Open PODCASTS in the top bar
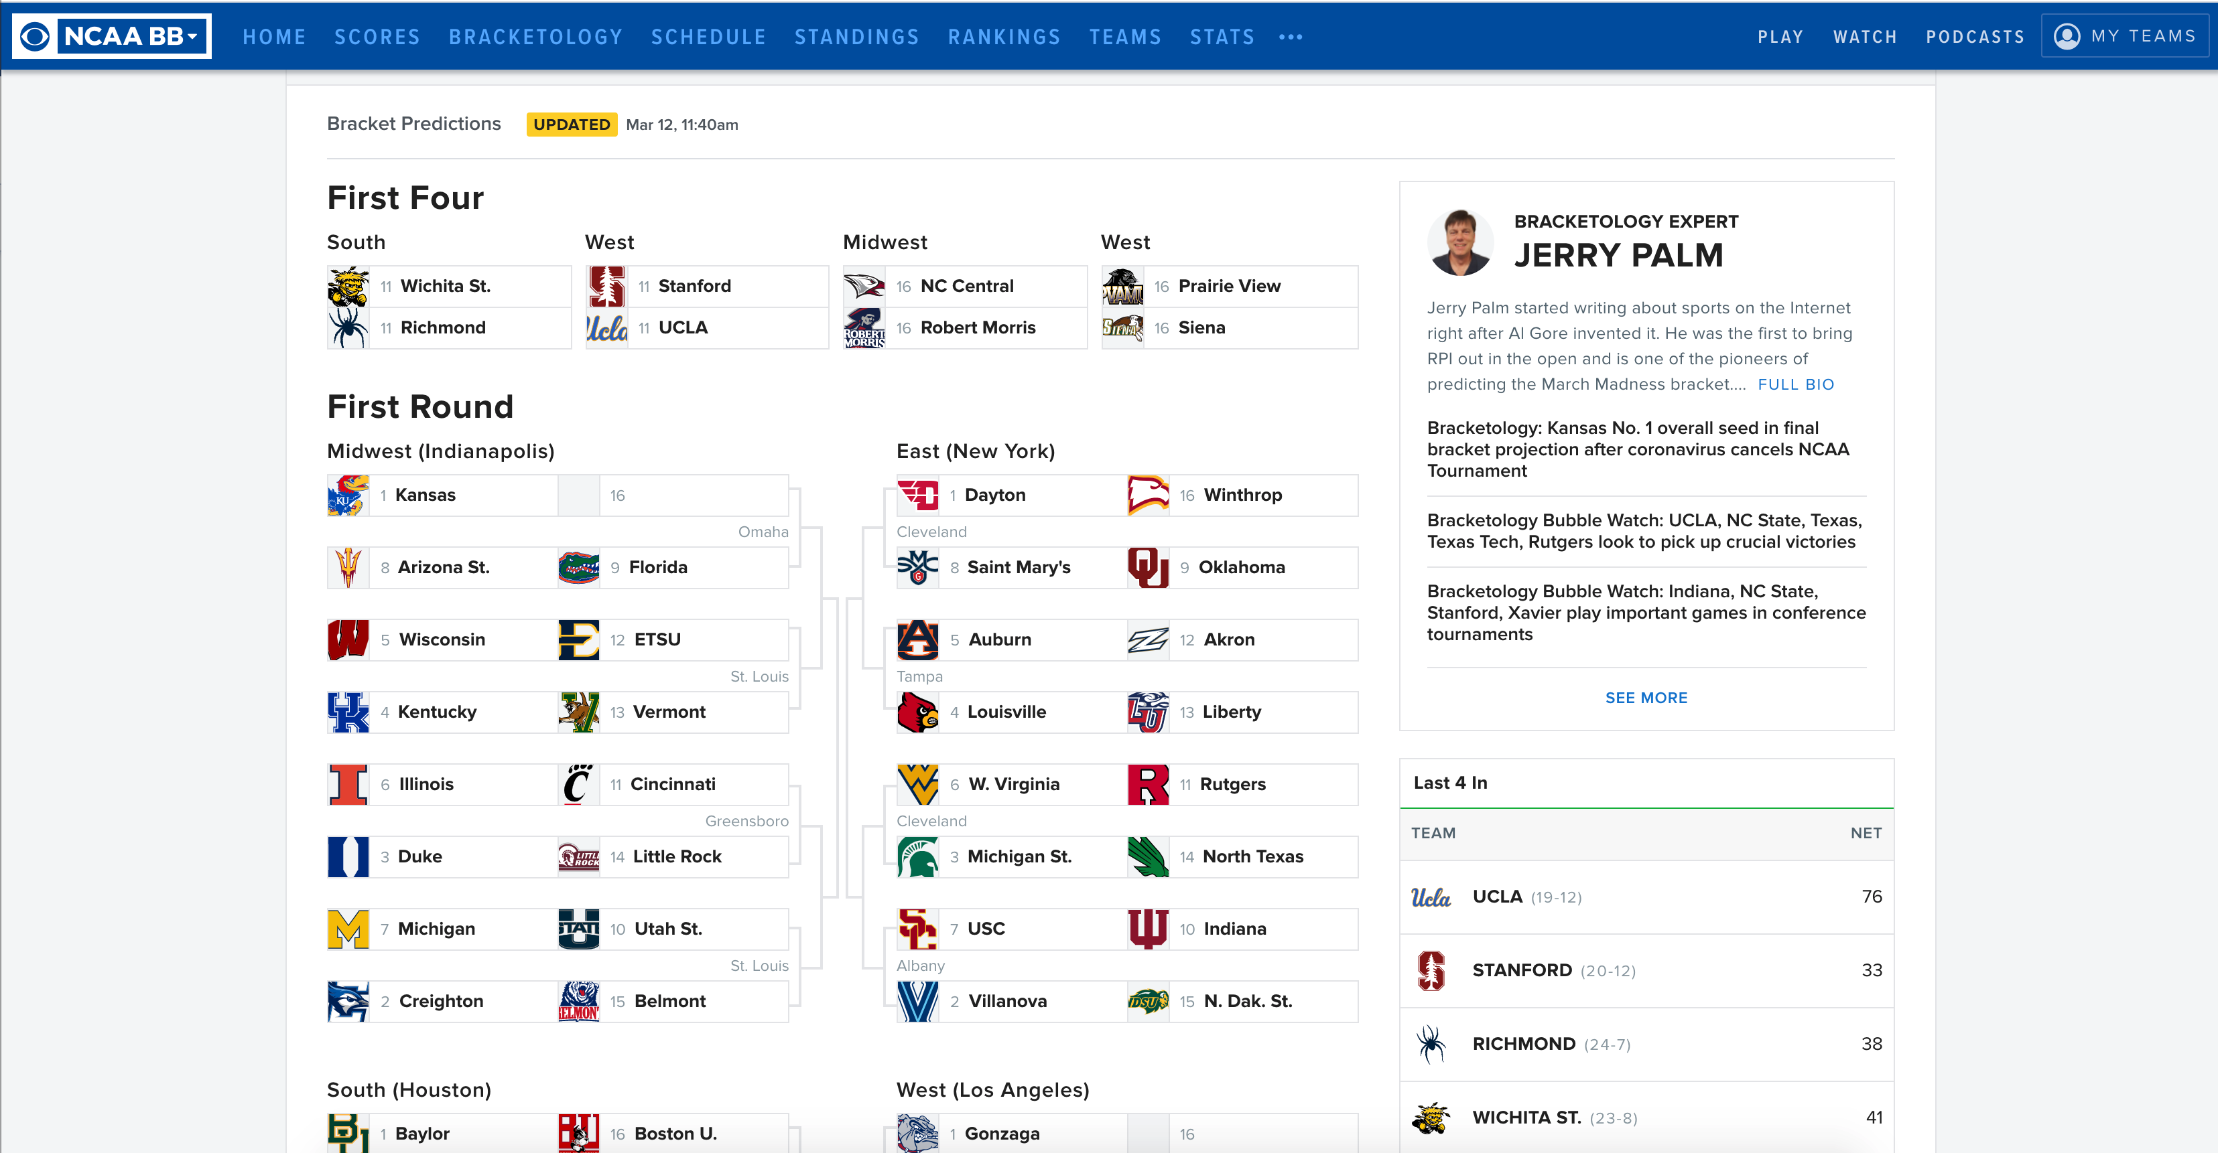 pyautogui.click(x=1975, y=37)
